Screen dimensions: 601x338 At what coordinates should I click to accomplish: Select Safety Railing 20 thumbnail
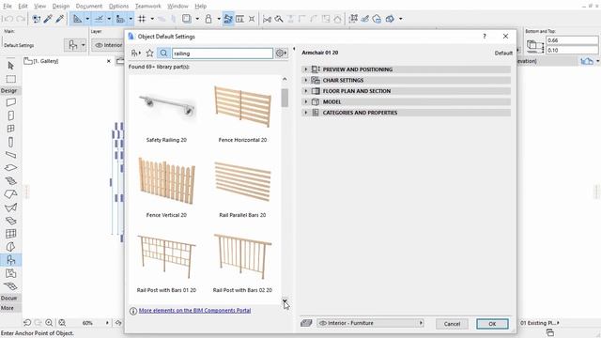coord(166,105)
